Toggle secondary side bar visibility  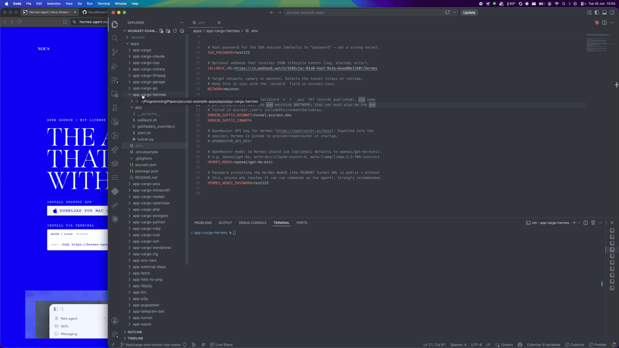tap(612, 12)
